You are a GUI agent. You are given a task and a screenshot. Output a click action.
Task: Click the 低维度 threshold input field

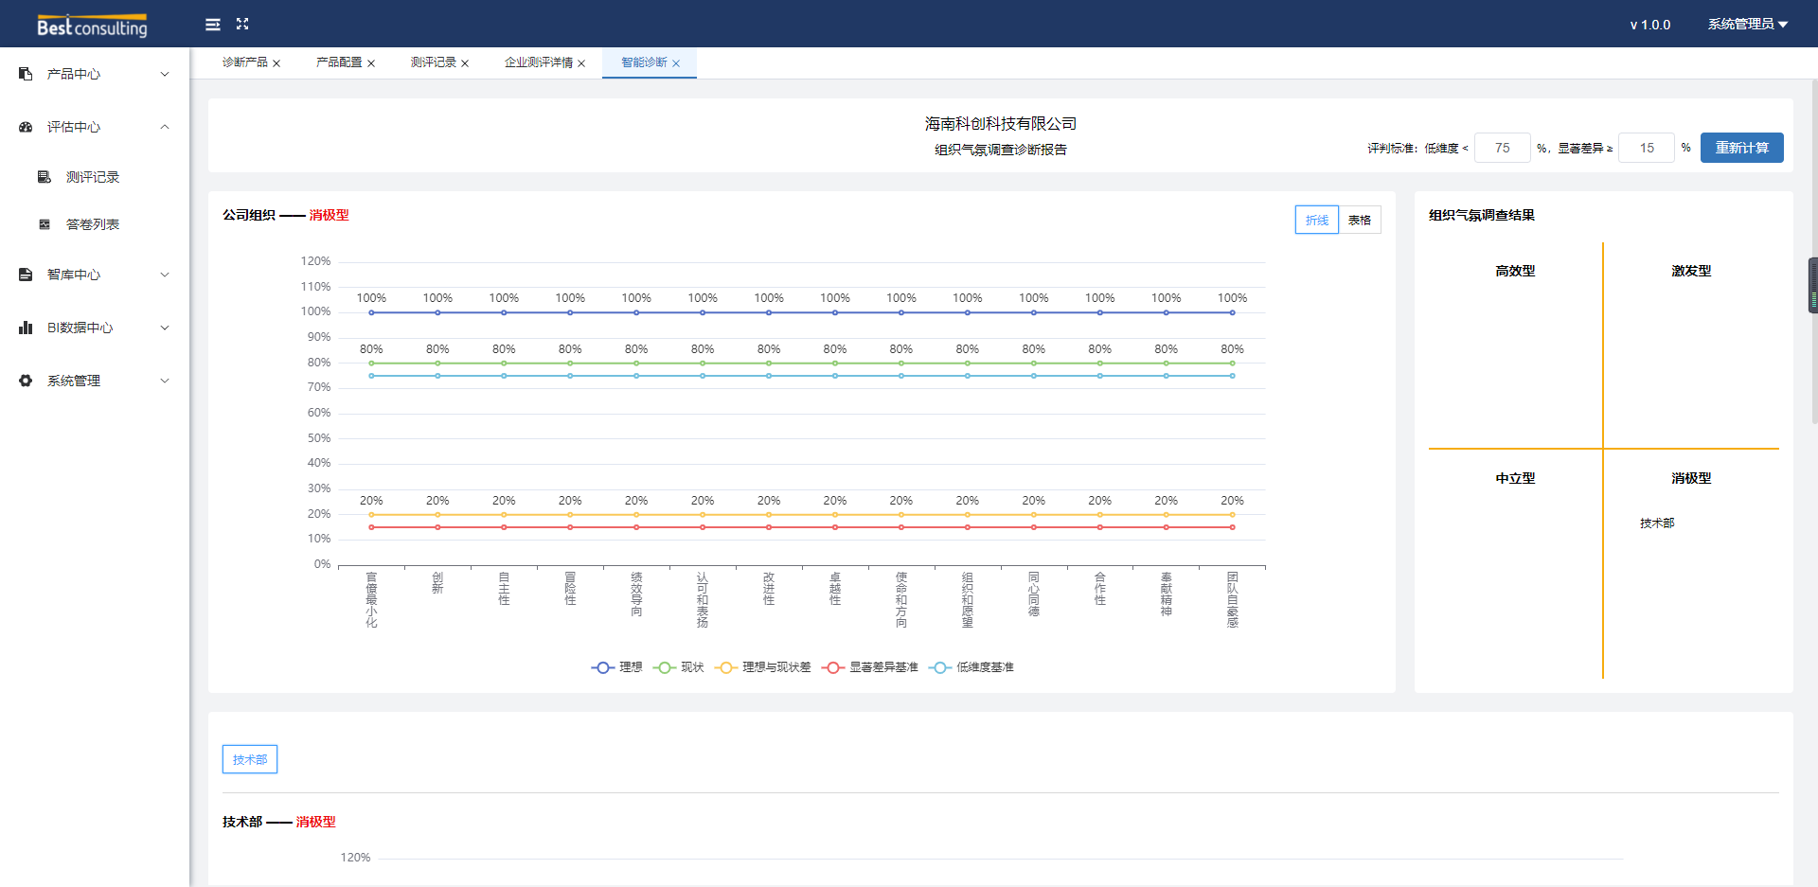[1503, 148]
